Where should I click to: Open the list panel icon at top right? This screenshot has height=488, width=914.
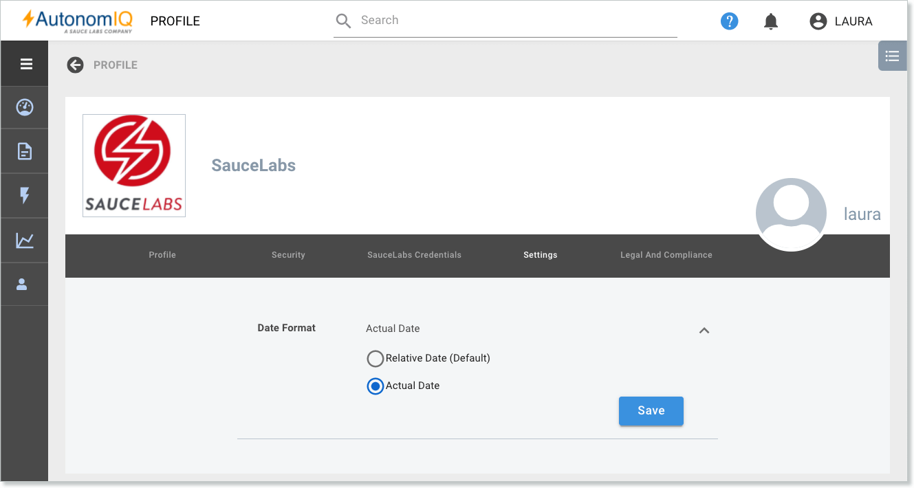point(892,56)
